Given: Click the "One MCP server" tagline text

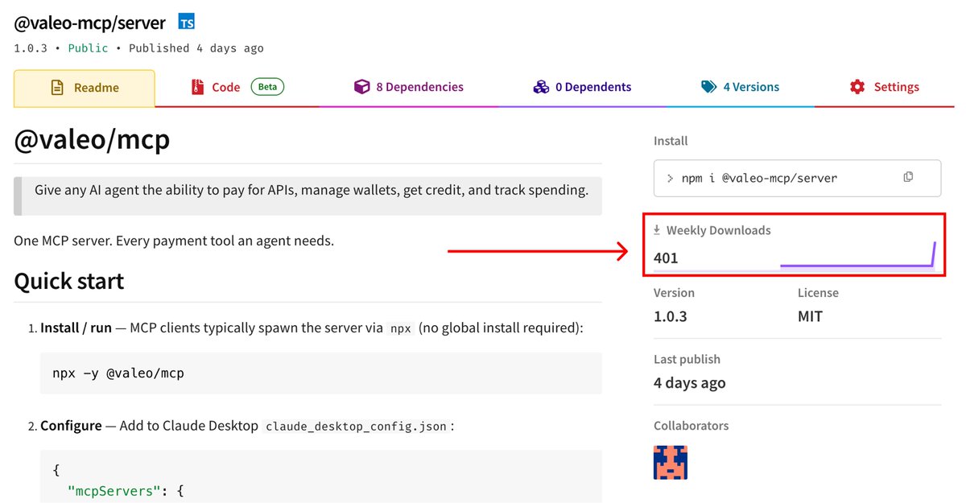Looking at the screenshot, I should click(174, 241).
